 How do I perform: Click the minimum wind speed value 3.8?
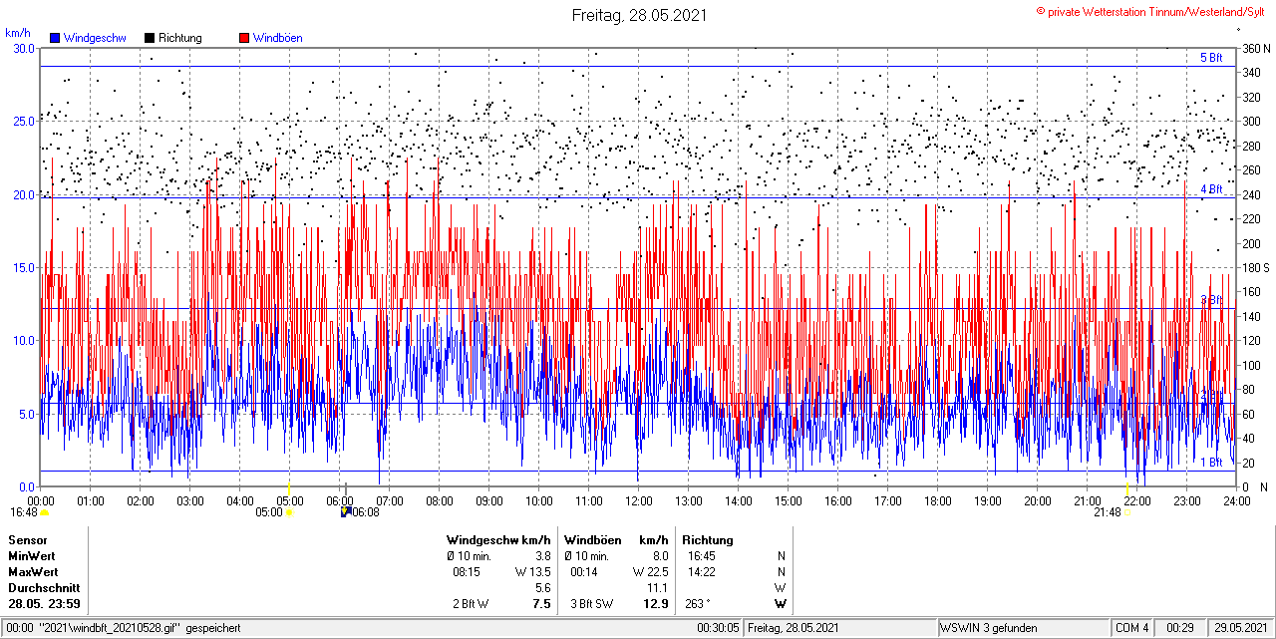[542, 556]
